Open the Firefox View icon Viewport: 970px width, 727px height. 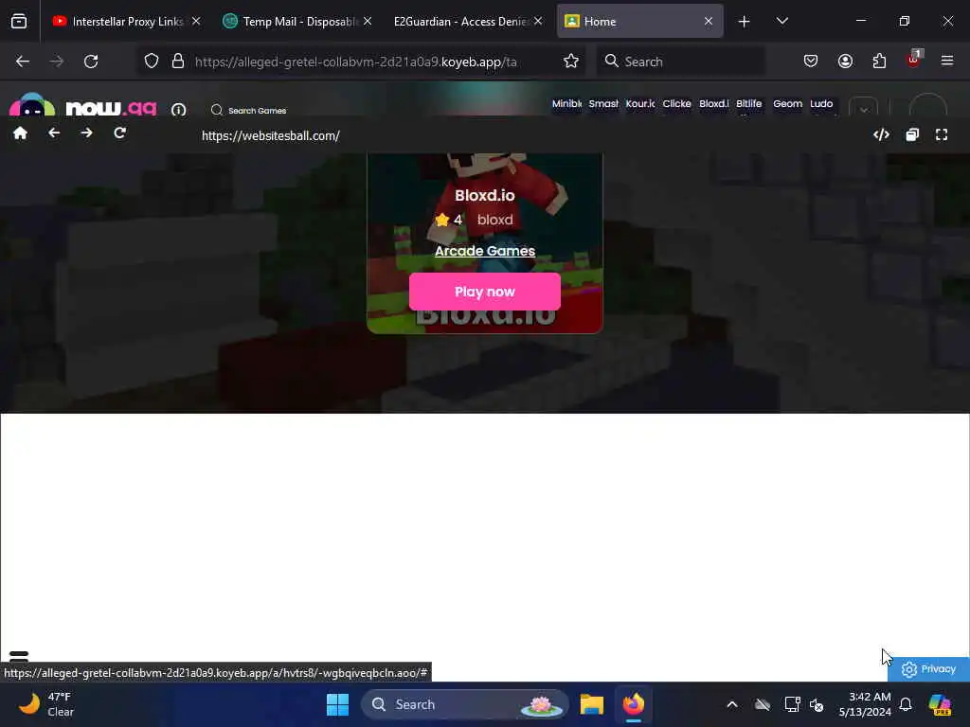tap(19, 22)
